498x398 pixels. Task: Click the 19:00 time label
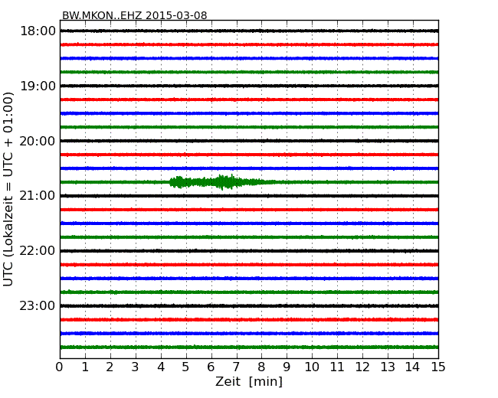point(38,86)
